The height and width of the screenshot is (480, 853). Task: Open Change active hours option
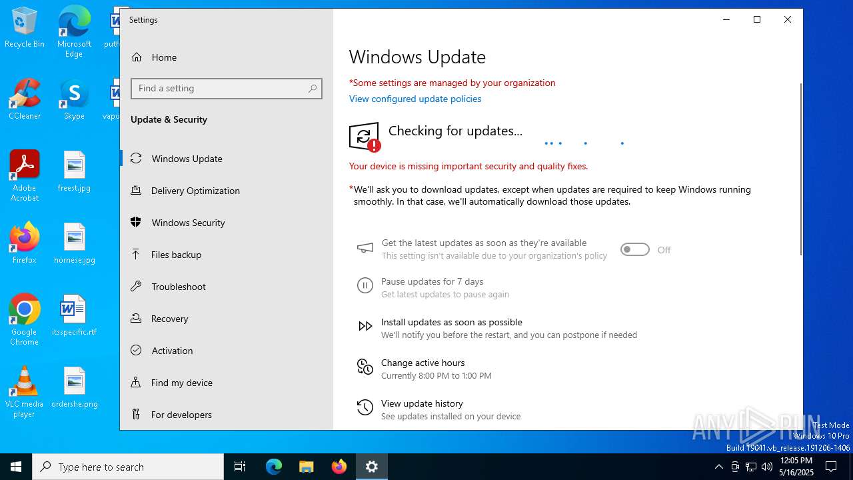[x=423, y=363]
